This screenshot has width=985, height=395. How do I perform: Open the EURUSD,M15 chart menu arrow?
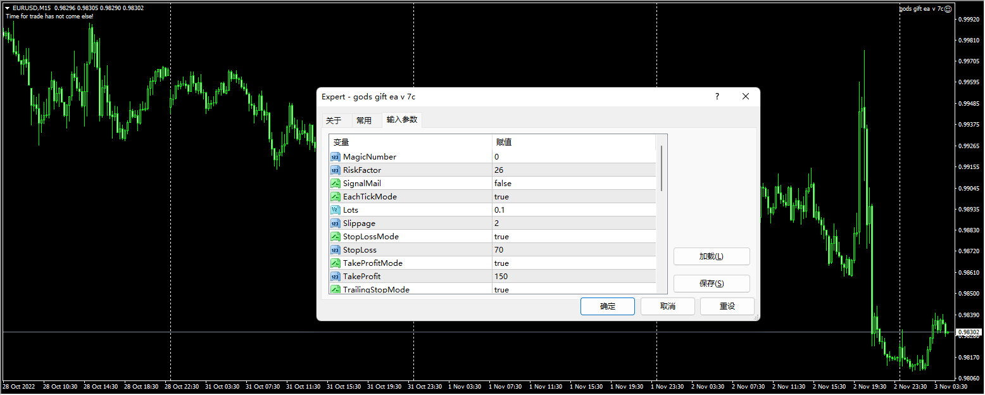pyautogui.click(x=7, y=8)
